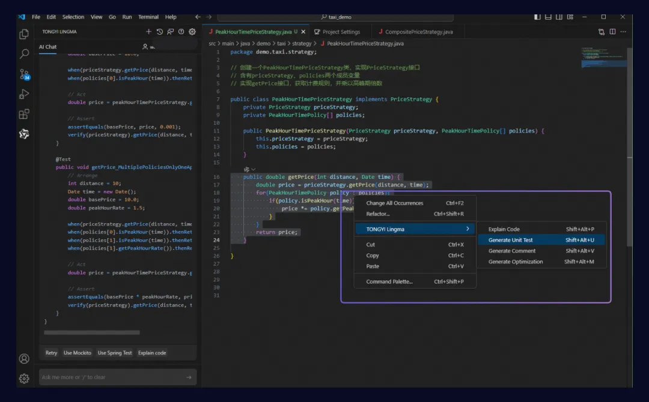
Task: Toggle secondary side bar layout icon
Action: tap(559, 17)
